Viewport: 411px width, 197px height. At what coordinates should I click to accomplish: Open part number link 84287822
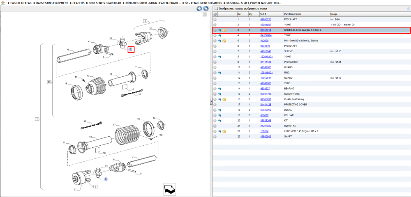point(266,126)
